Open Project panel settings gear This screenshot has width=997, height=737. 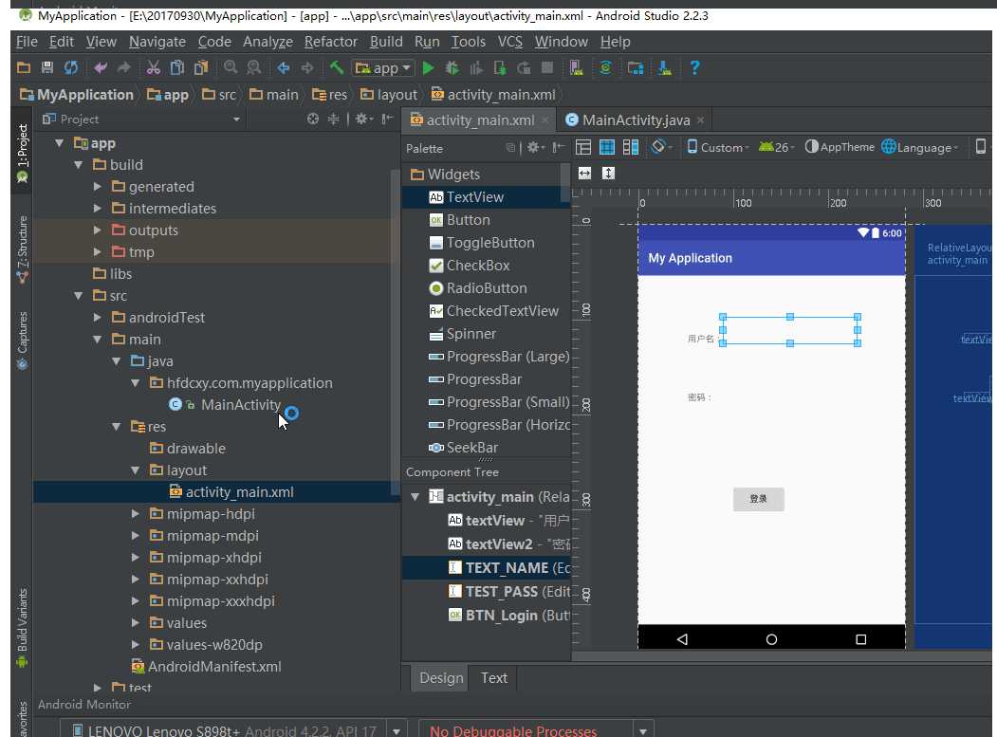point(363,119)
